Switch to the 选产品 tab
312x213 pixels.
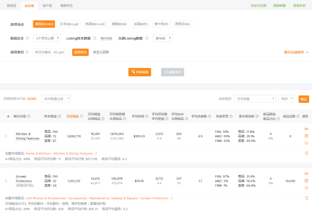47,6
